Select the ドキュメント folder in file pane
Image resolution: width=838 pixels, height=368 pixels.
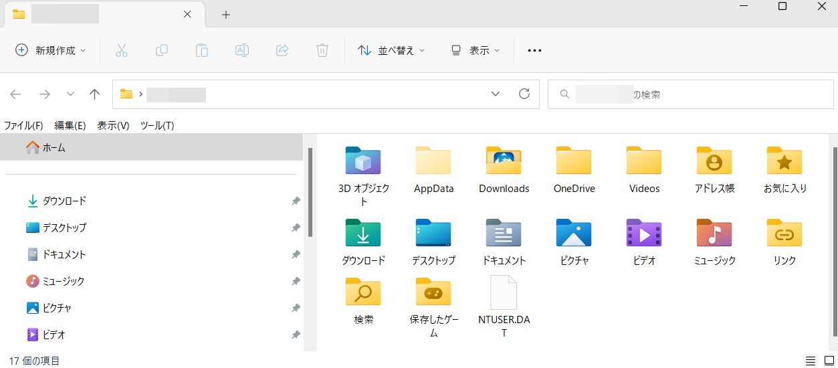(504, 242)
